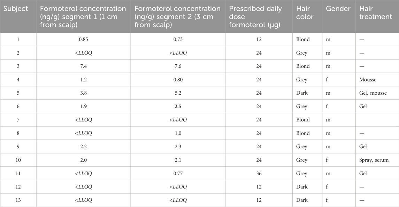399x207 pixels.
Task: Select the 36 daily dose cell
Action: click(259, 173)
